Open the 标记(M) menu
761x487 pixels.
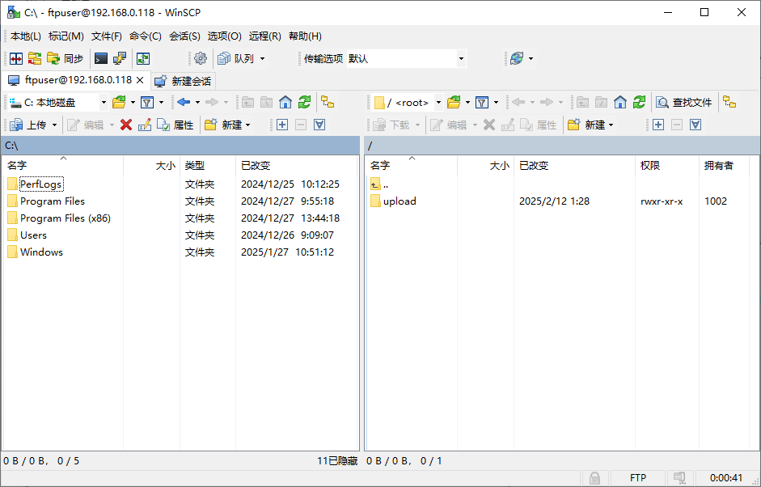(66, 36)
